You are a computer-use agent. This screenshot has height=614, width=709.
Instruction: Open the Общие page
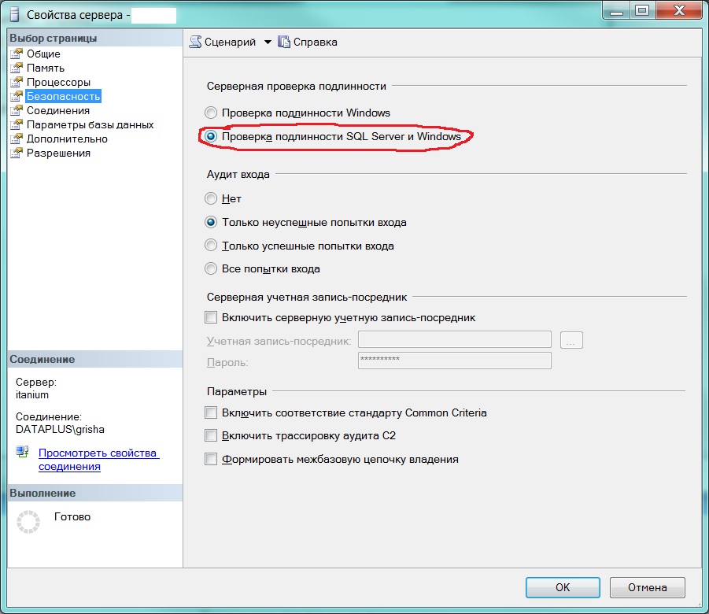[43, 54]
